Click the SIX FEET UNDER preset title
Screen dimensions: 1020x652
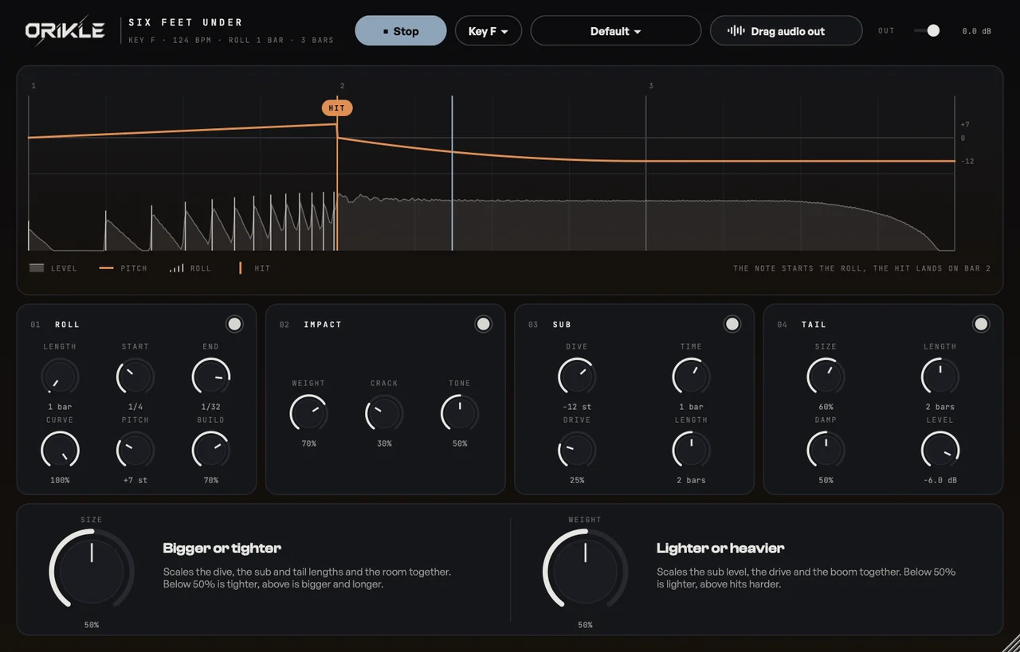186,22
